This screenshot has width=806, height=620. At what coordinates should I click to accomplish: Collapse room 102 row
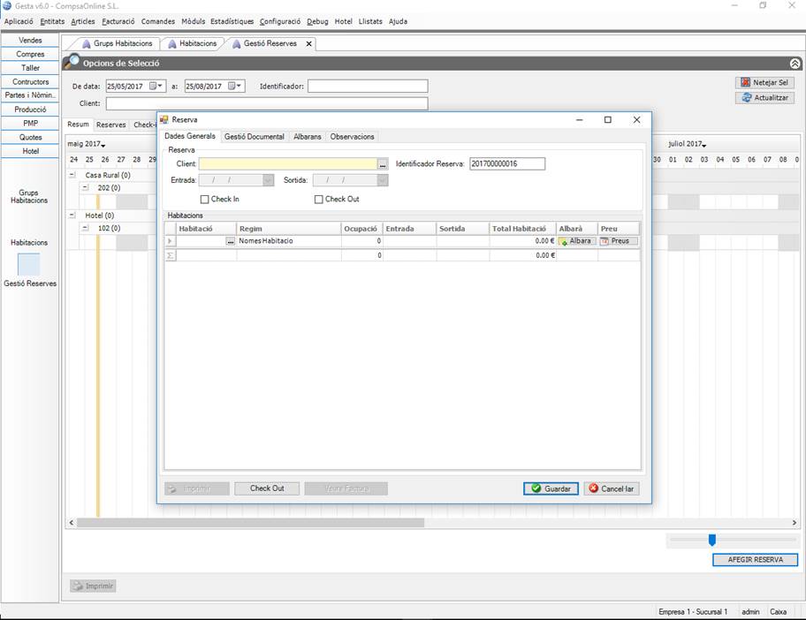click(x=86, y=228)
